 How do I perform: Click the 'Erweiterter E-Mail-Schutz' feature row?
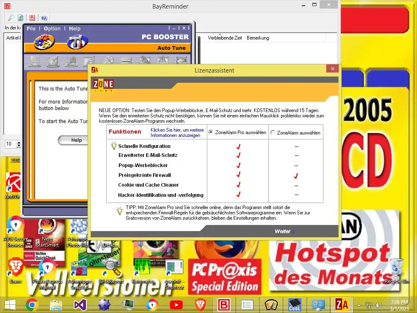[148, 155]
